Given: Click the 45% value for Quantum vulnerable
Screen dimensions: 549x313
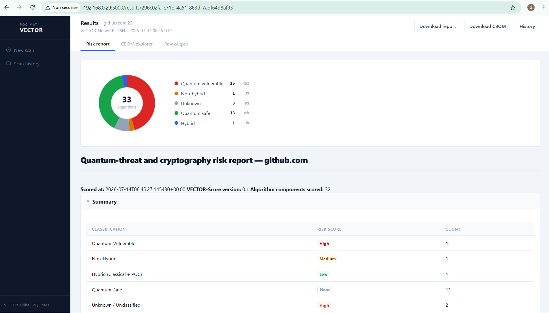Looking at the screenshot, I should 246,83.
